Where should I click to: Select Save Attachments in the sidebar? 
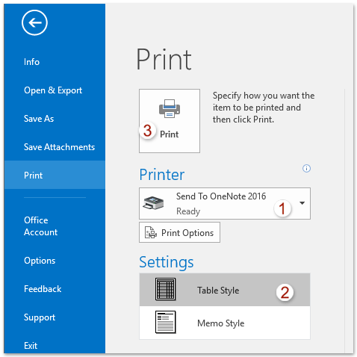tap(59, 147)
